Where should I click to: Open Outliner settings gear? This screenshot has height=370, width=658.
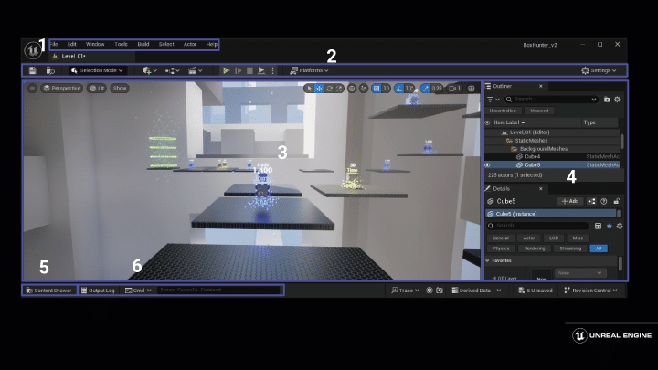coord(617,100)
